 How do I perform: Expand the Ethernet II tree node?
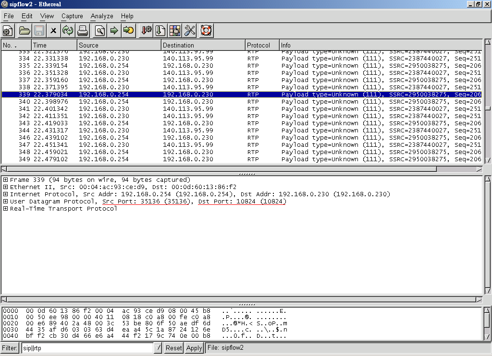coord(6,187)
